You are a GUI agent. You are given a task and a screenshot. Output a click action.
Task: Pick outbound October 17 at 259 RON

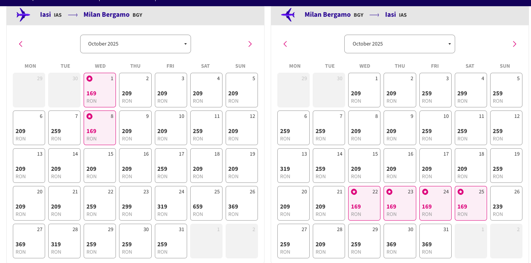coord(171,166)
